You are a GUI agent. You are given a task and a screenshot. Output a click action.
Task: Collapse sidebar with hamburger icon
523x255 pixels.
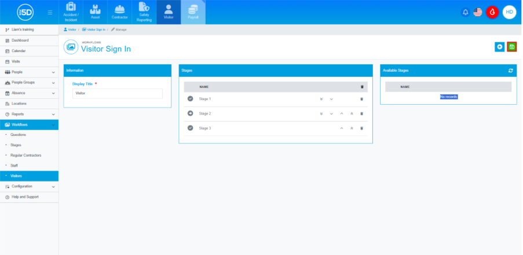50,12
